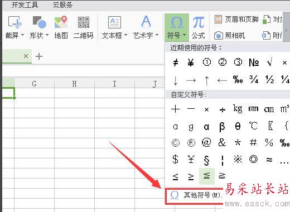
Task: Insert the circled ② symbol
Action: (223, 62)
